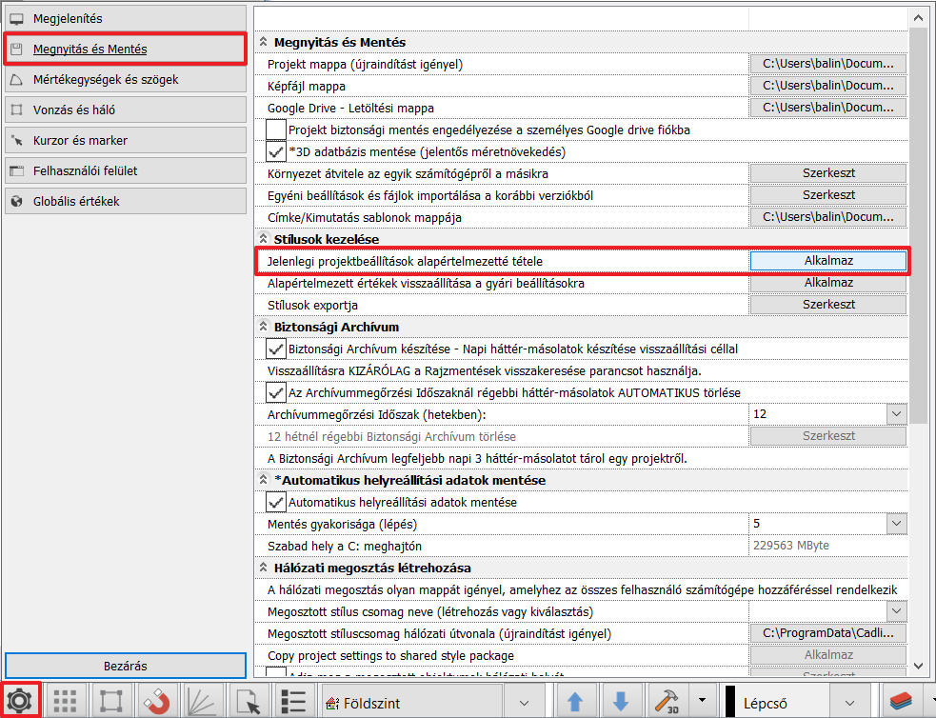This screenshot has width=936, height=718.
Task: Open the Földszint floor dropdown
Action: tap(523, 704)
